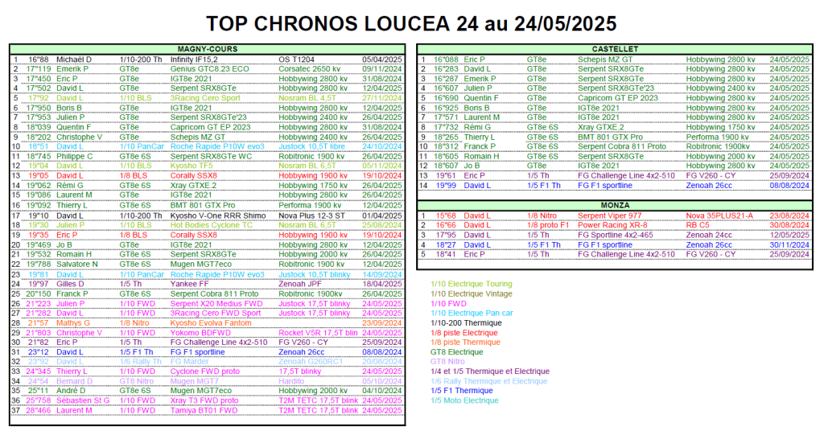
Task: Select the 3Racing Cero Sport cell
Action: [x=205, y=98]
